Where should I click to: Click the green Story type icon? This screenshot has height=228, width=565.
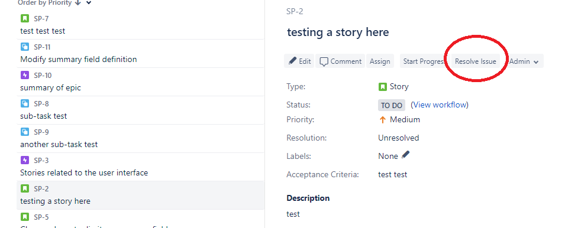pos(382,87)
